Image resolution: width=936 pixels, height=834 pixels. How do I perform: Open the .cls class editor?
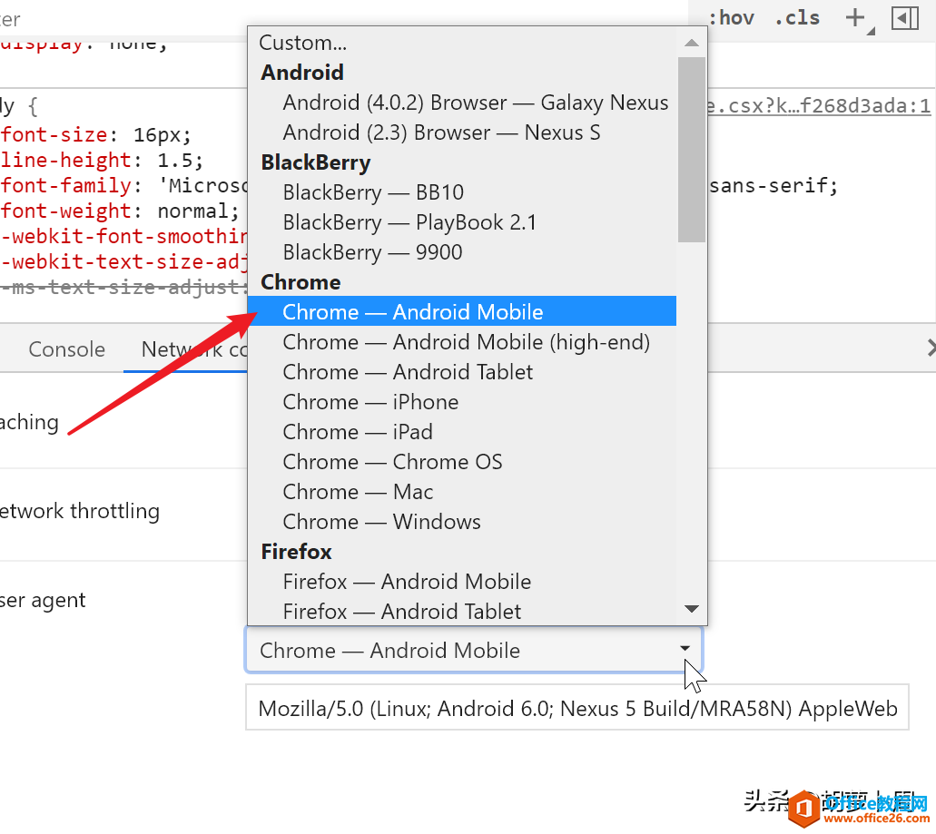797,18
